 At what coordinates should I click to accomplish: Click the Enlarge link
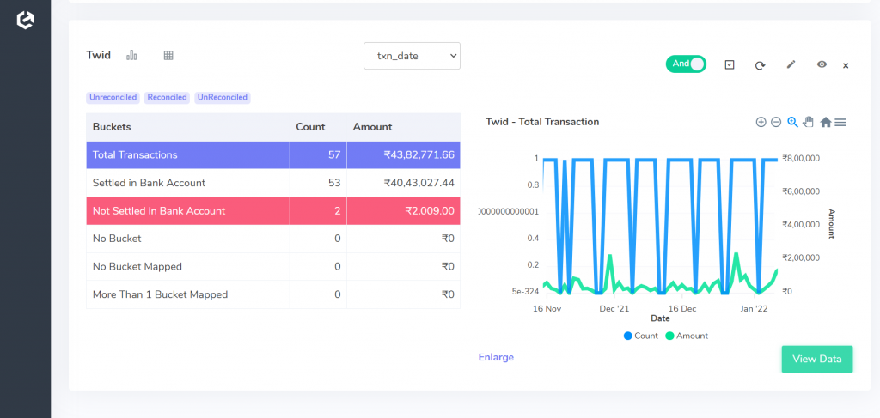click(x=496, y=357)
